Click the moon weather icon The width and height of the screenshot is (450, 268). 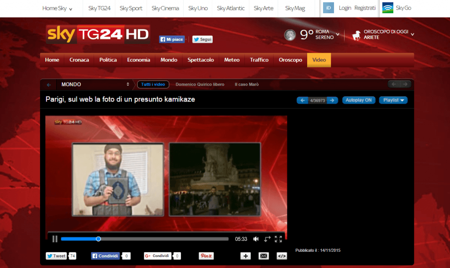[290, 35]
